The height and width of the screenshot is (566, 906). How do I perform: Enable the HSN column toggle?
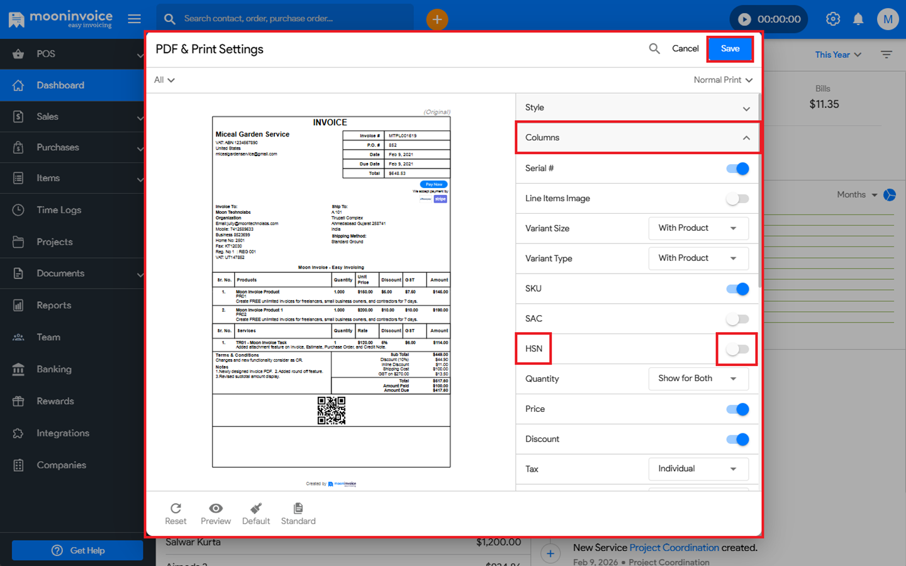(x=737, y=349)
